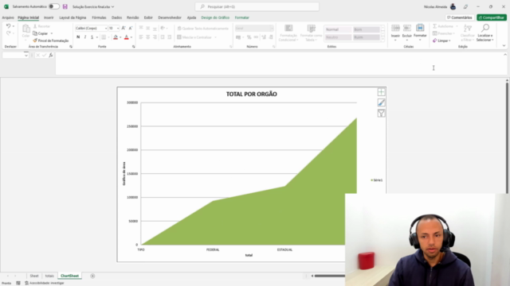Viewport: 510px width, 286px height.
Task: Click the Recortar (cut) command
Action: tap(41, 26)
